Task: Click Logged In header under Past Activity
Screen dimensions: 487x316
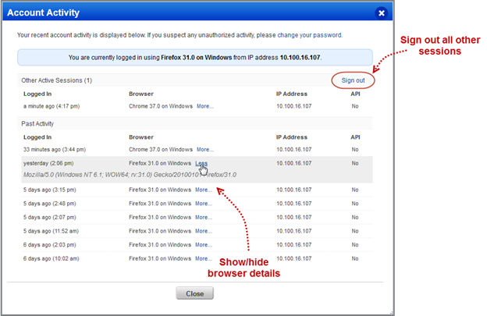Action: pyautogui.click(x=37, y=137)
